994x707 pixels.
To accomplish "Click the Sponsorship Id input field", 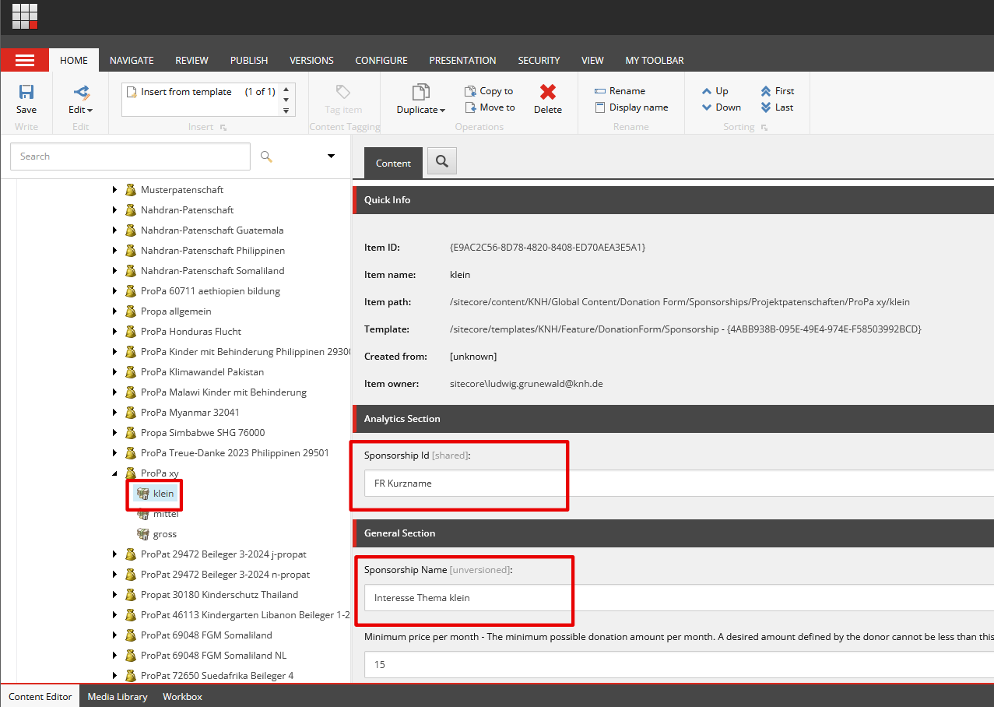I will [679, 484].
